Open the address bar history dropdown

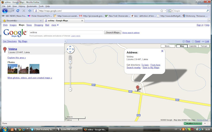coord(165,11)
